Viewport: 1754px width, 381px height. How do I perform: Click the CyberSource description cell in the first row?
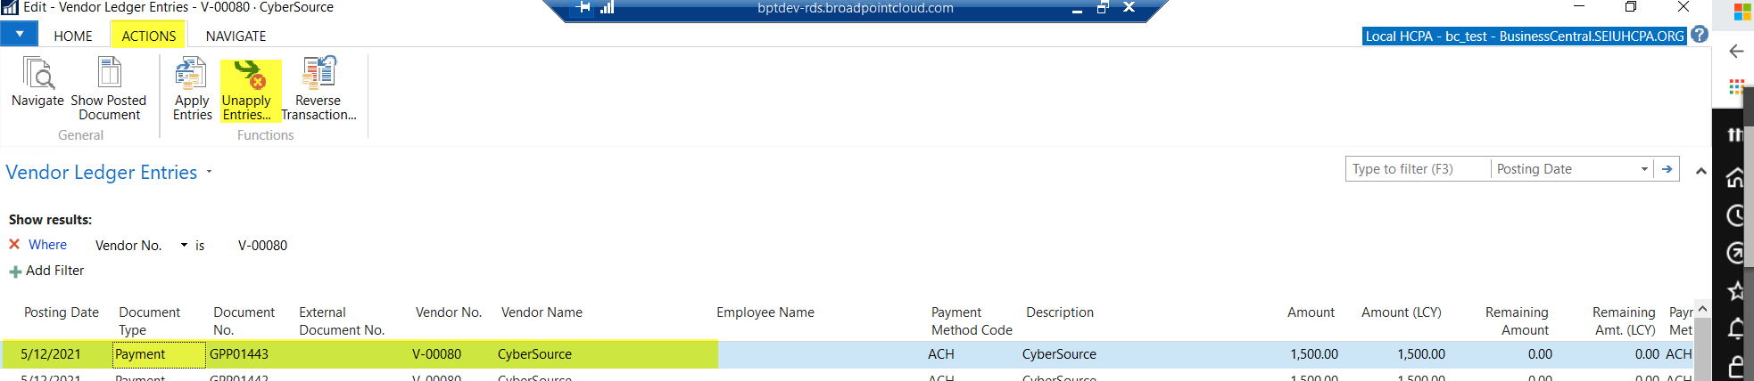tap(1059, 354)
